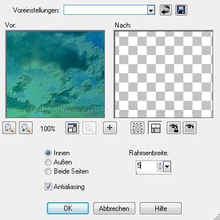This screenshot has height=220, width=220.
Task: Save preset with the floppy disk icon
Action: 181,10
